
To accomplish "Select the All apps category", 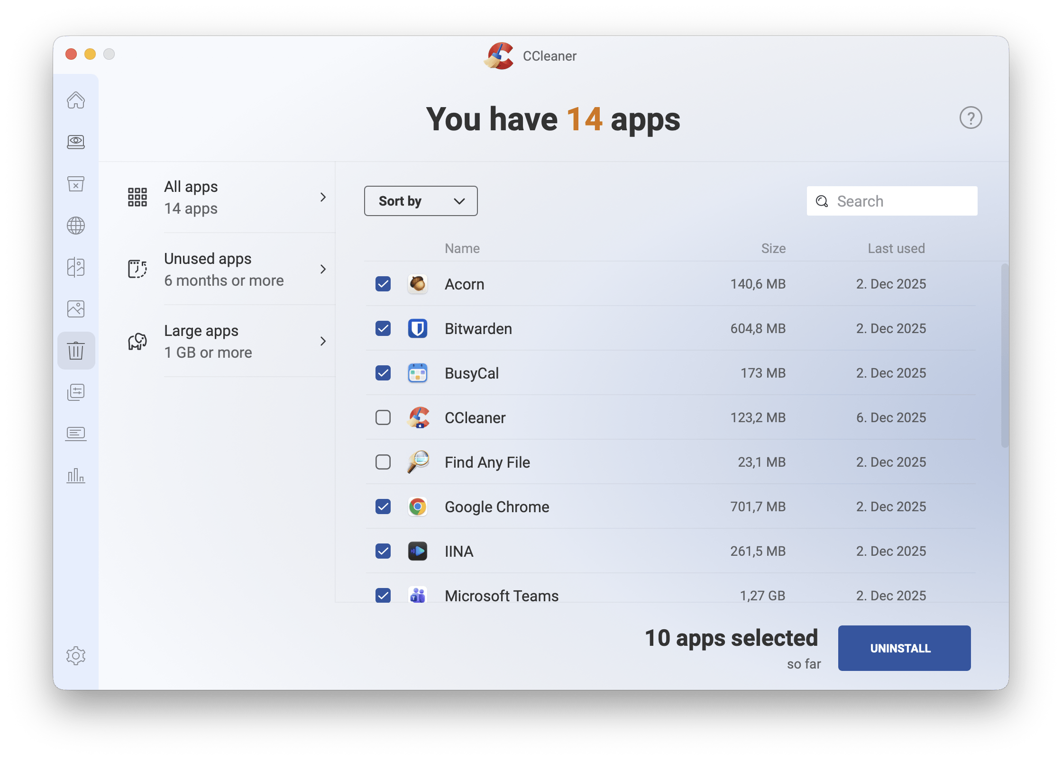I will pos(191,197).
